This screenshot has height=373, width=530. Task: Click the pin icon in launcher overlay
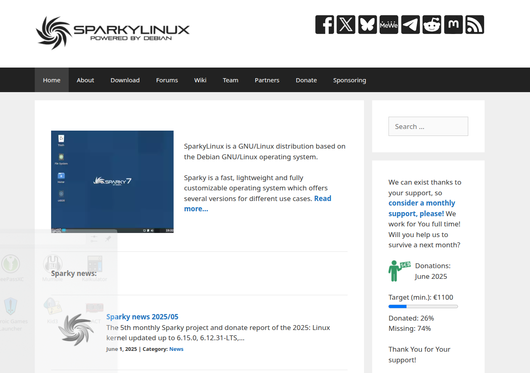pos(108,239)
